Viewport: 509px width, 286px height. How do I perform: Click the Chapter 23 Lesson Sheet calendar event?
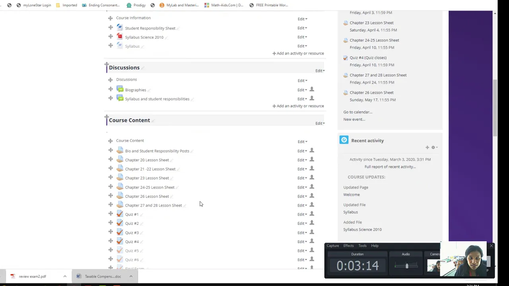pyautogui.click(x=371, y=23)
